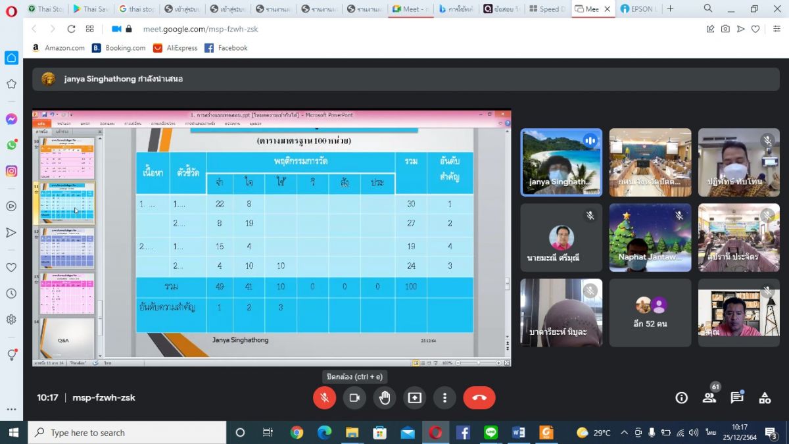
Task: Open the in-call chat panel
Action: coord(737,397)
